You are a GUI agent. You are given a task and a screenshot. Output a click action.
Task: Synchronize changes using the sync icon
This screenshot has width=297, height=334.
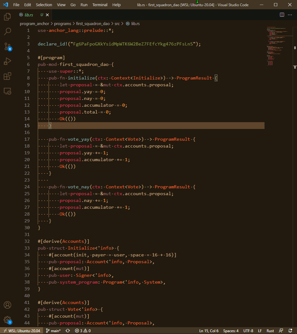68,331
